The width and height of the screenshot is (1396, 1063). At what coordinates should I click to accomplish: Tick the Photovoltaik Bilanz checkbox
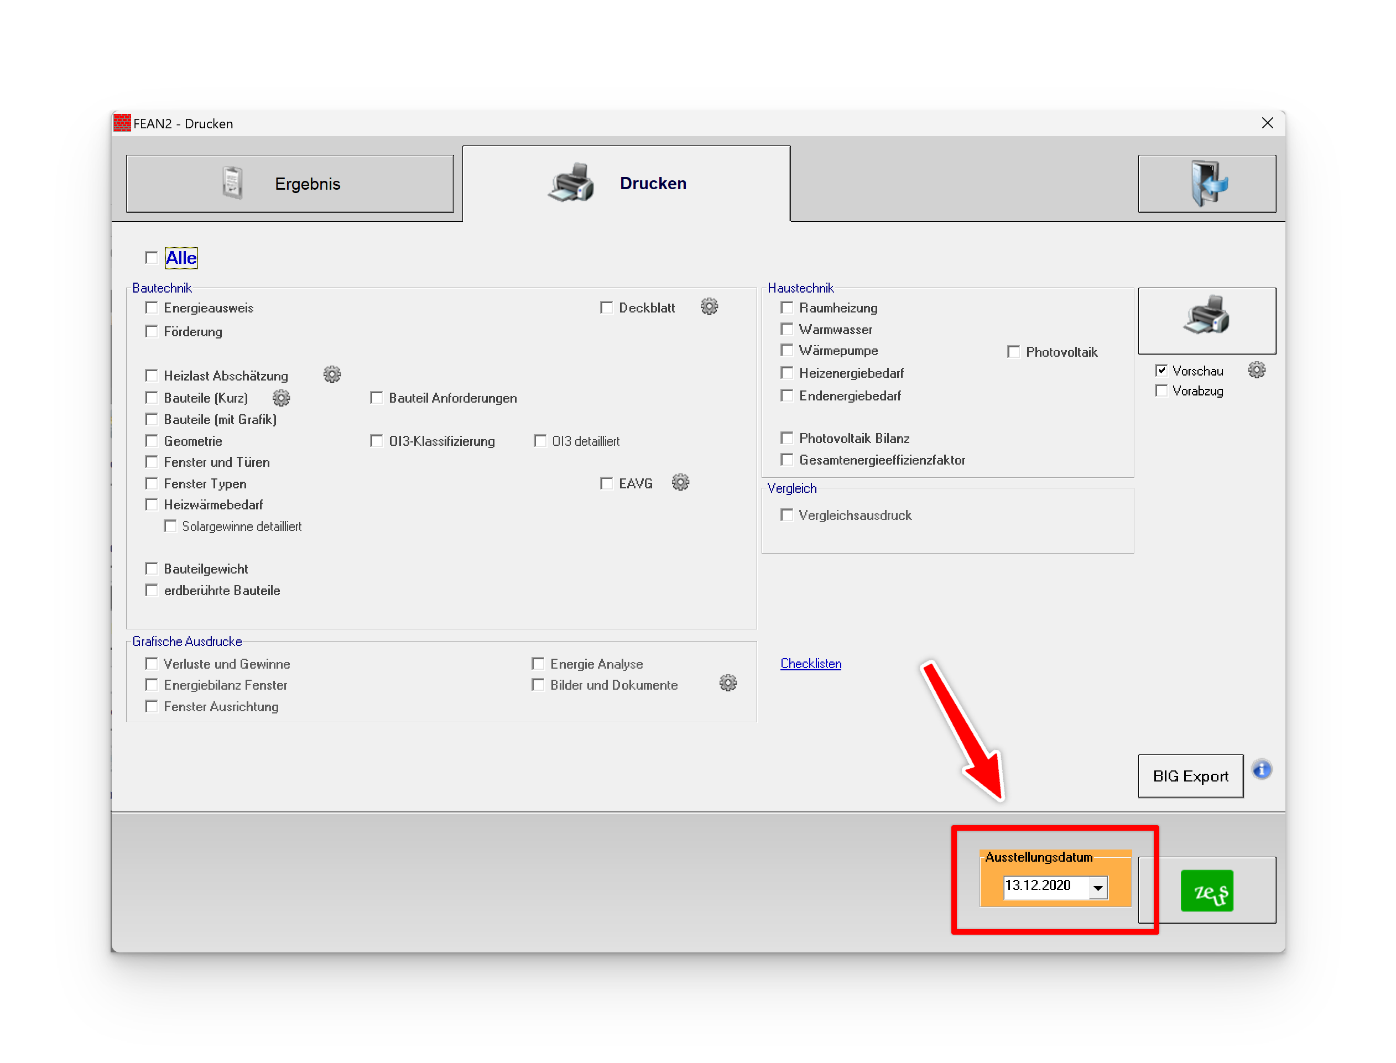point(786,438)
